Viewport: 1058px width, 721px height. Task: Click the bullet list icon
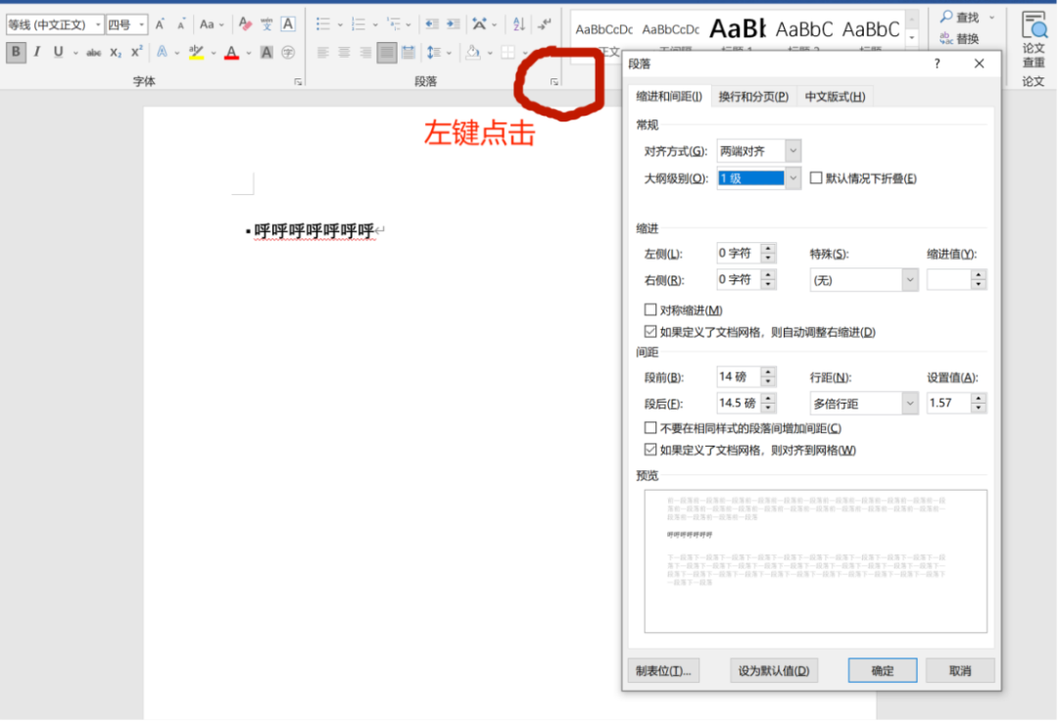[323, 24]
